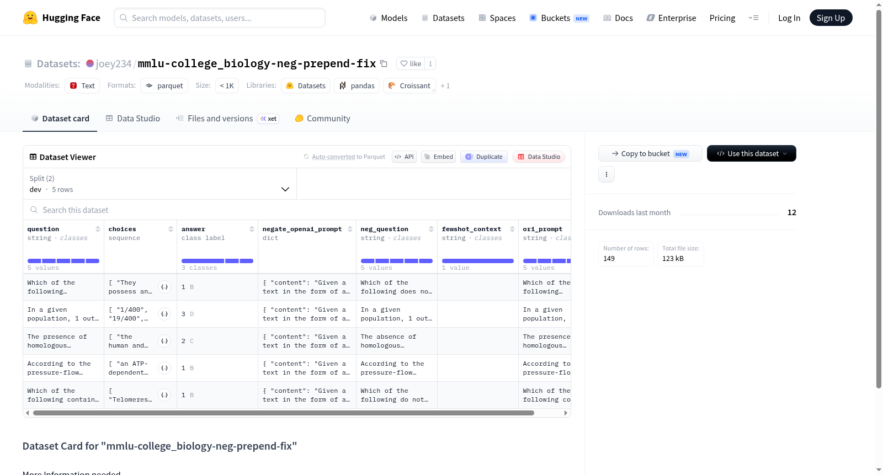Click the Croissant library tag

click(409, 86)
